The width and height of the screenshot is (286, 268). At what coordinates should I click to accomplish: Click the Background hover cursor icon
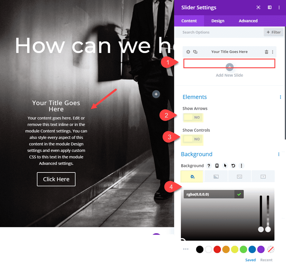[225, 166]
